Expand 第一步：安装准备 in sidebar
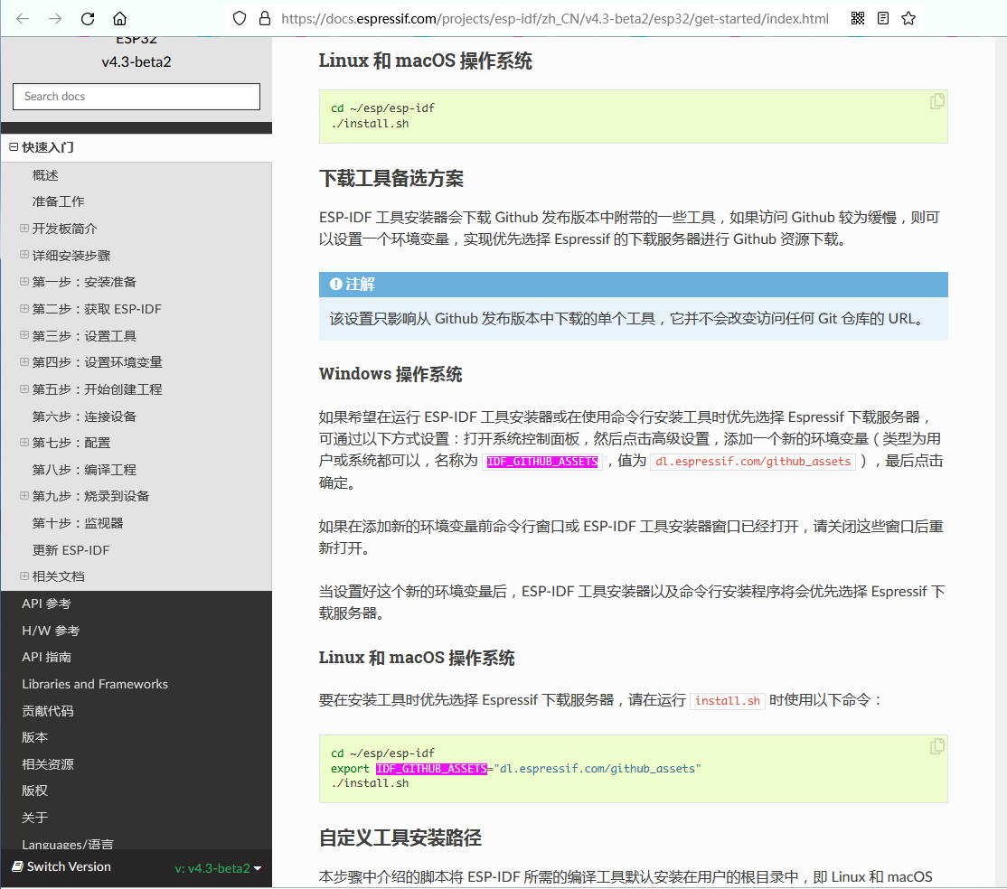1007x889 pixels. pos(24,281)
